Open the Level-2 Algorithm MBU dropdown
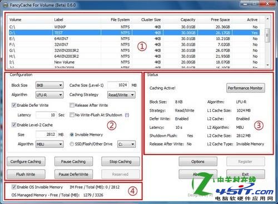This screenshot has height=204, width=278. 49,144
